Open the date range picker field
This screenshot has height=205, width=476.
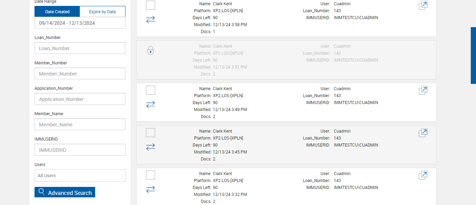coord(80,23)
